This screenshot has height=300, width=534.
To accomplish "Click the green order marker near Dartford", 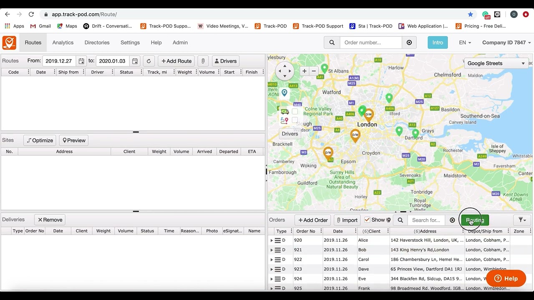I will [x=416, y=134].
